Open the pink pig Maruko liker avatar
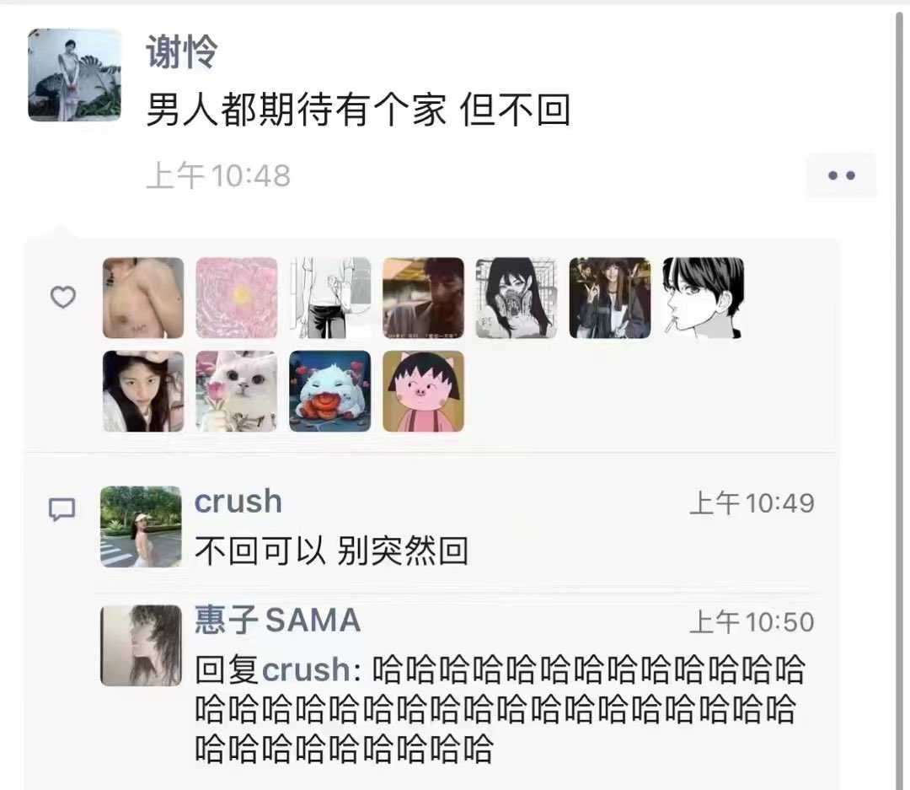Image resolution: width=910 pixels, height=790 pixels. (x=423, y=391)
